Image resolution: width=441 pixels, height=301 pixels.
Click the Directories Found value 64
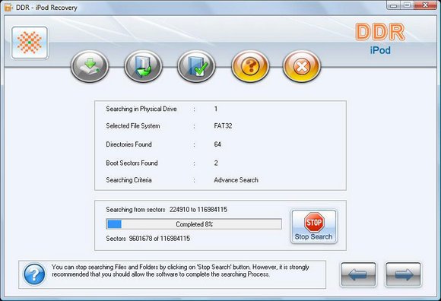(x=217, y=144)
